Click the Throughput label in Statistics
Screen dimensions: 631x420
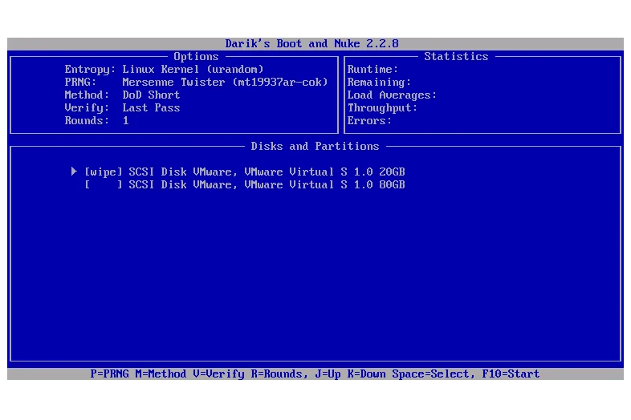click(x=382, y=107)
